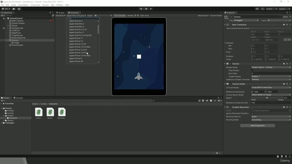Click the version control icon in toolbar
This screenshot has width=292, height=164.
click(x=19, y=9)
